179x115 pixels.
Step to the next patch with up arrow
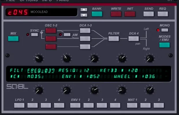pos(84,10)
